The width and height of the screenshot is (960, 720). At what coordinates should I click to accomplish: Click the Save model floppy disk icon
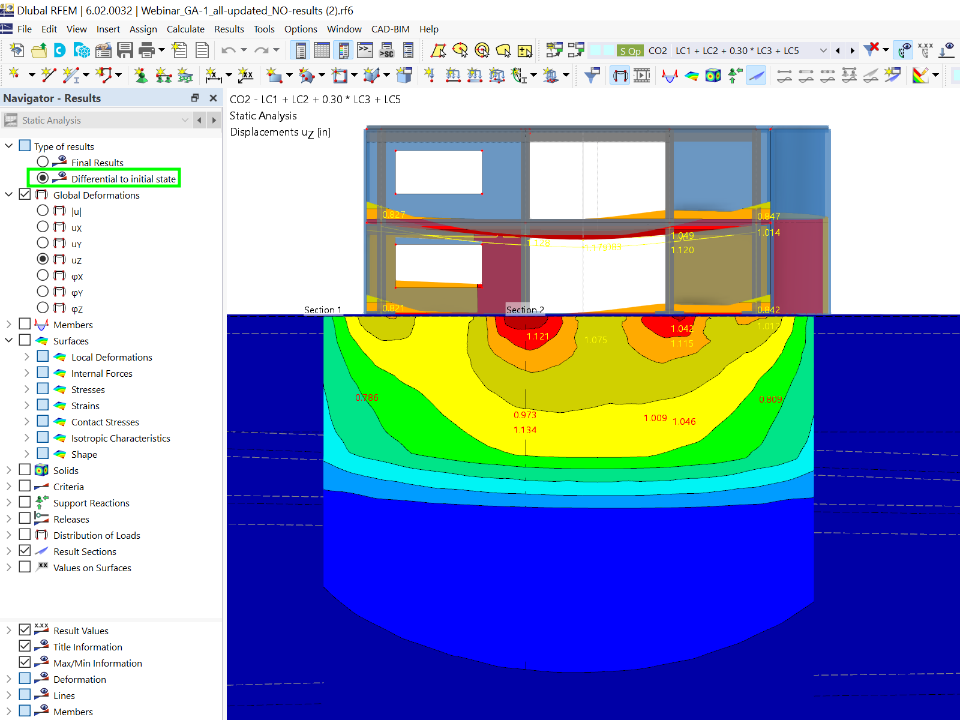pos(125,50)
